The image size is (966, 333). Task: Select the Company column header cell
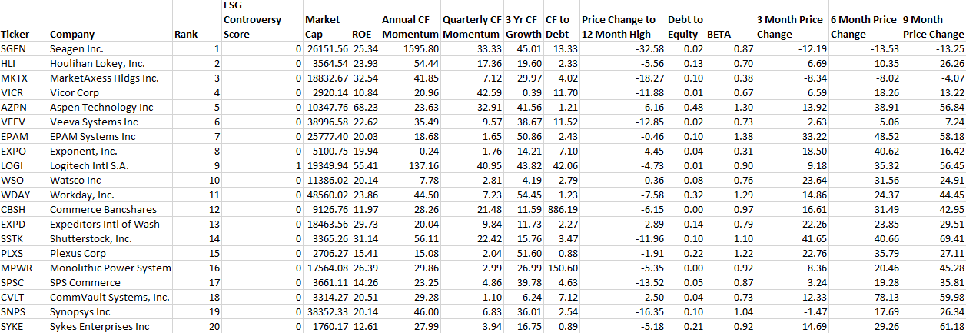(72, 34)
